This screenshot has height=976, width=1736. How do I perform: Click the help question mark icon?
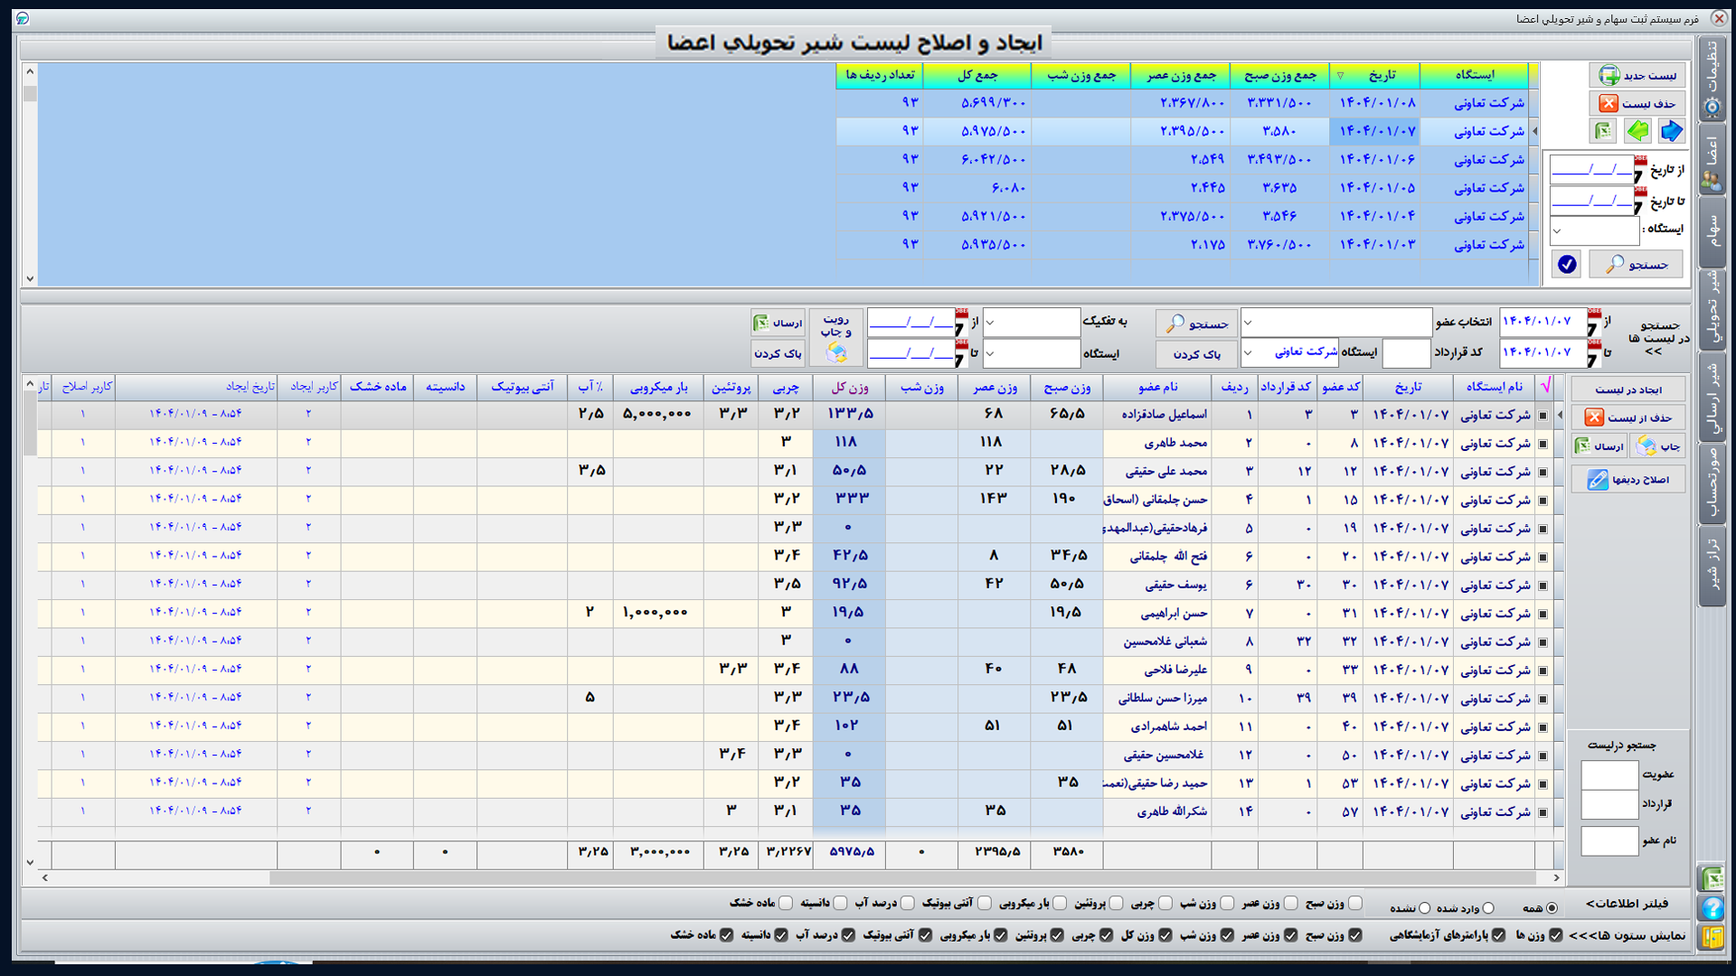click(x=1712, y=907)
